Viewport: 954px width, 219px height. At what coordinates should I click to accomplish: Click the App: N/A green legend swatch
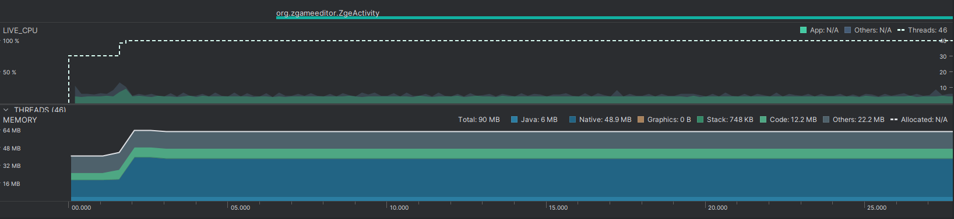(804, 30)
